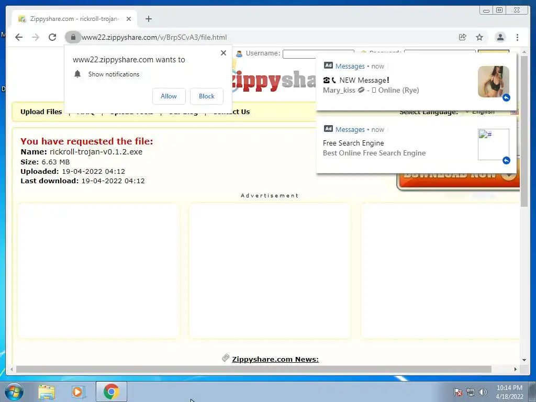Click the vertical scrollbar down arrow

coord(524,360)
